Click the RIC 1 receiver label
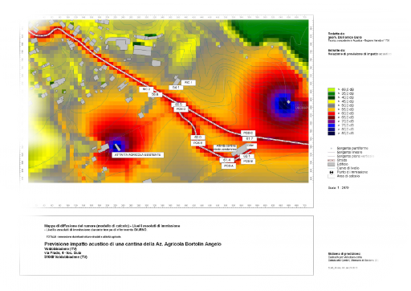Viewport: 411px width, 291px height. point(189,83)
